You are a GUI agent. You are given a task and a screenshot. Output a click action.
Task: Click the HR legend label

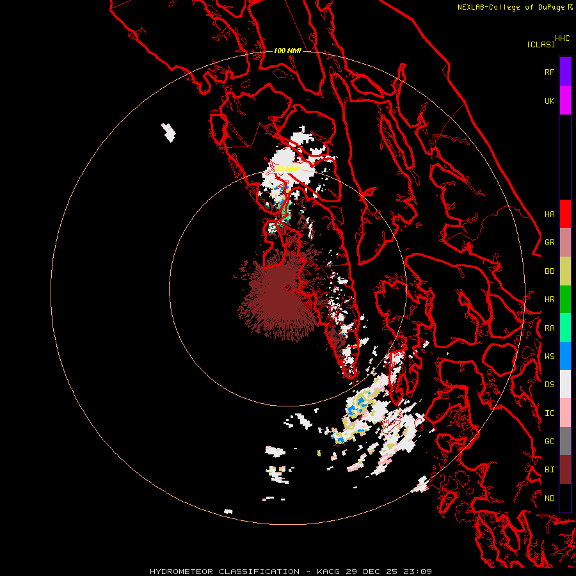click(x=549, y=300)
